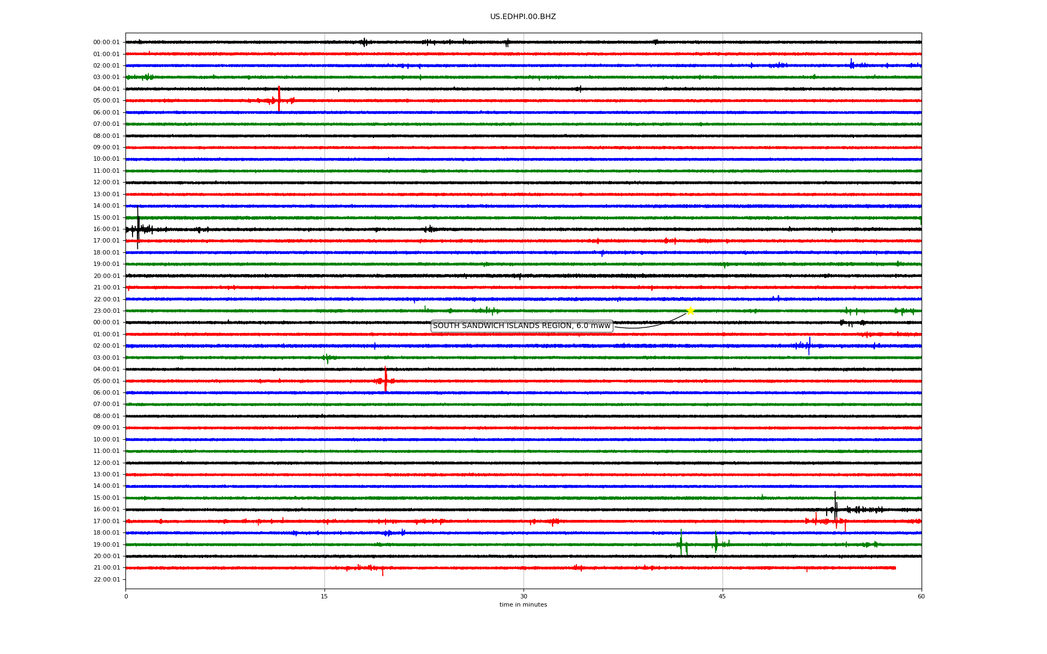Click the 30 tick on the x-axis

(x=523, y=596)
